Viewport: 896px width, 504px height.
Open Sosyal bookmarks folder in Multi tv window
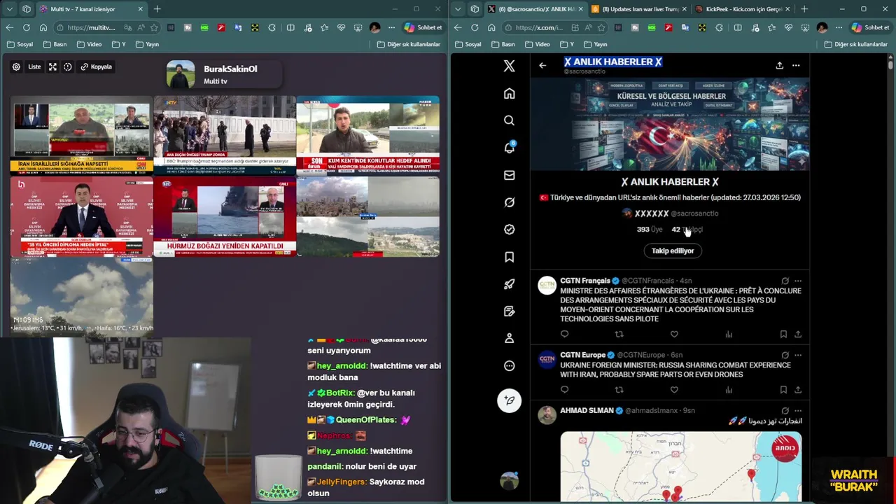pos(20,44)
